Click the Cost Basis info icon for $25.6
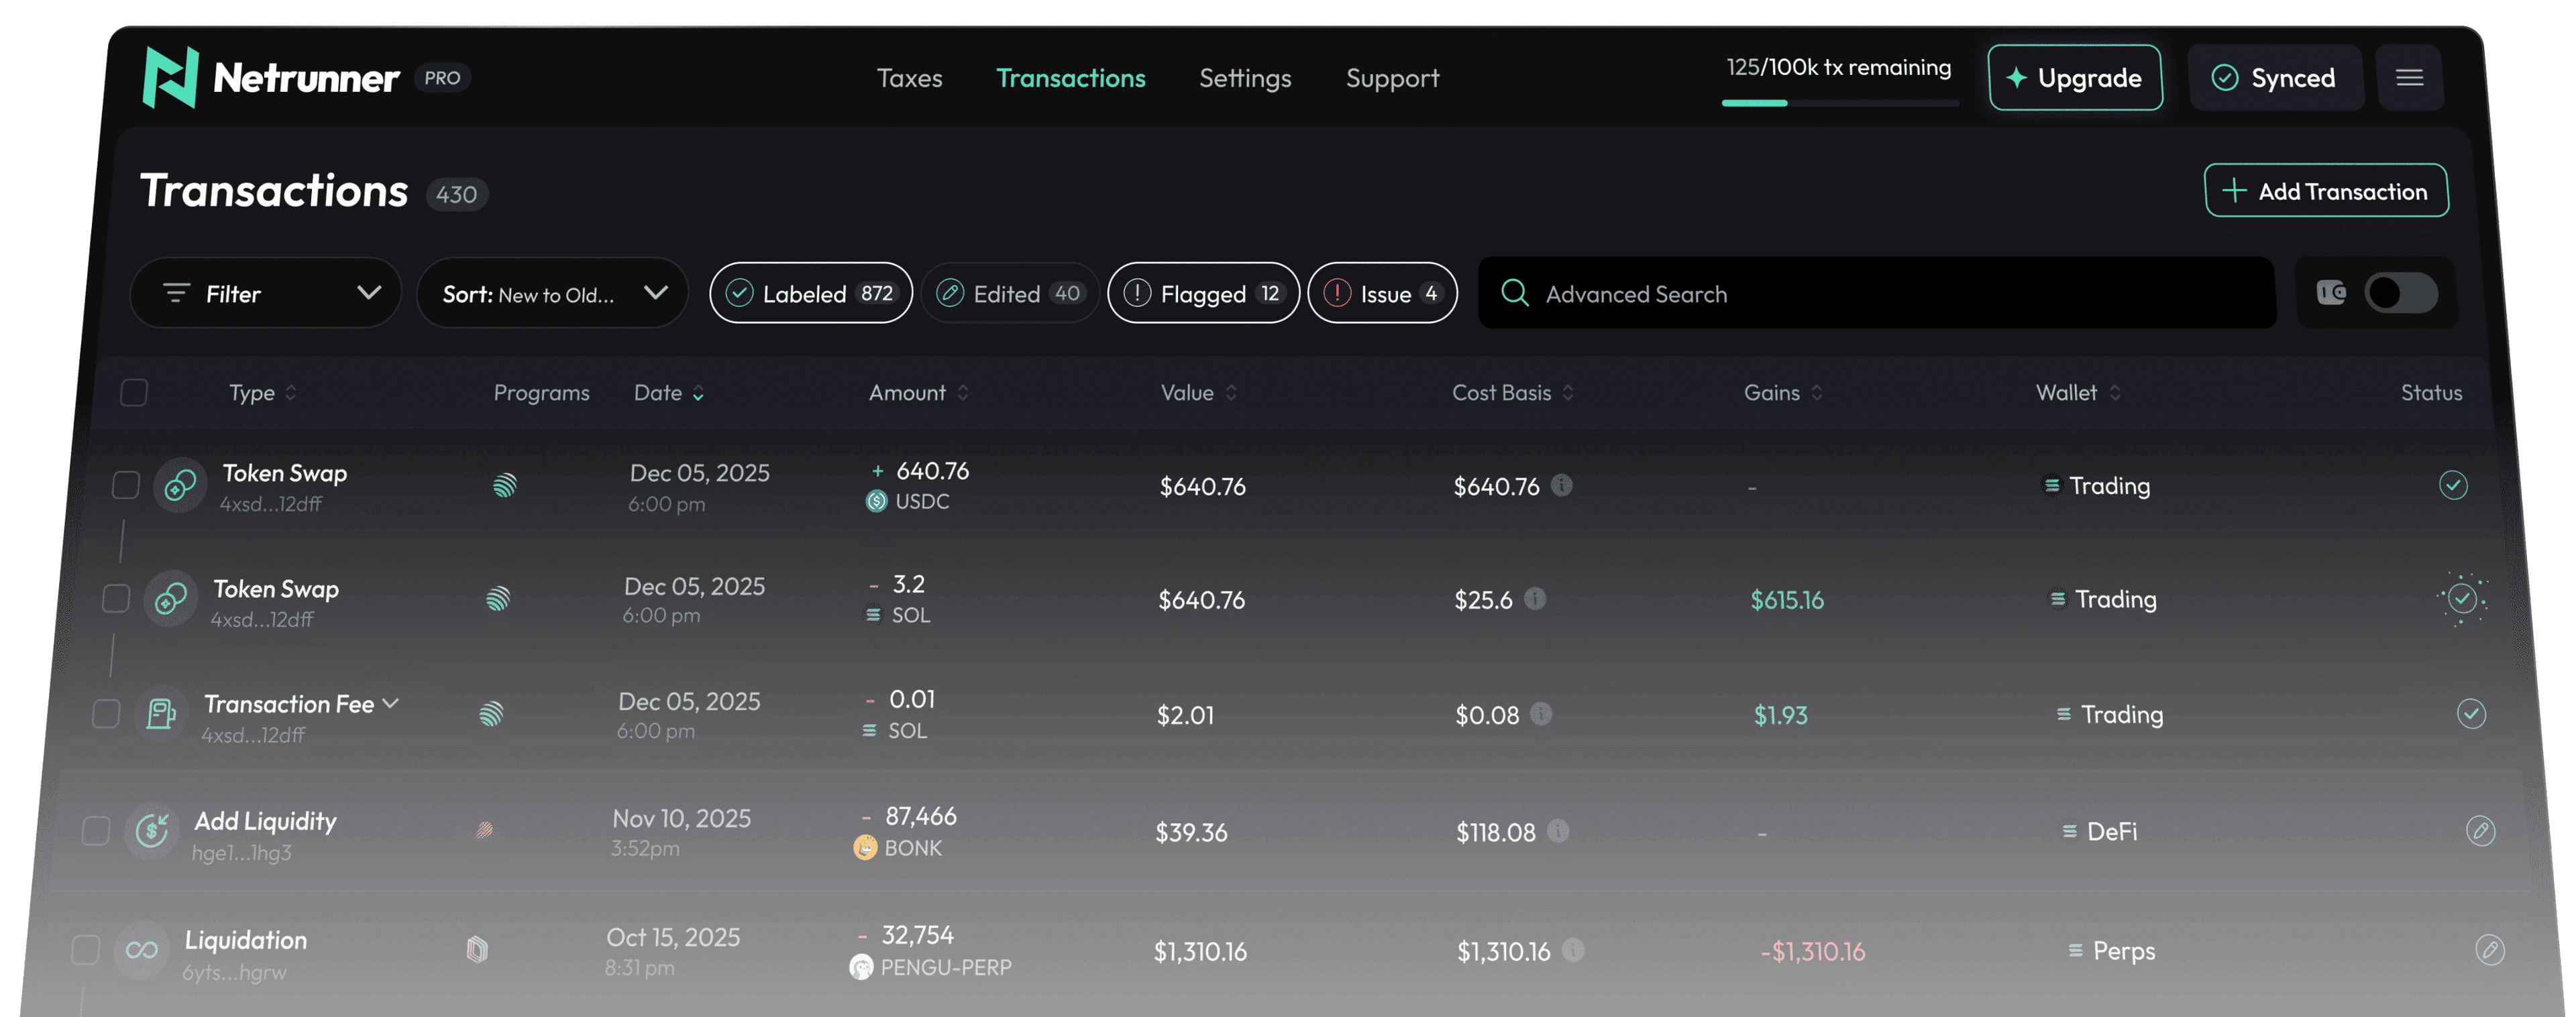Screen dimensions: 2576x1017 [x=1535, y=599]
